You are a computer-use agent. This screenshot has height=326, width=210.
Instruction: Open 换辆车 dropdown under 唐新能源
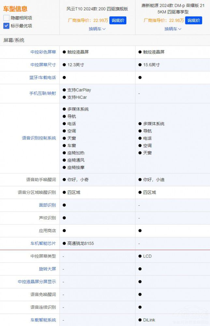(173, 29)
